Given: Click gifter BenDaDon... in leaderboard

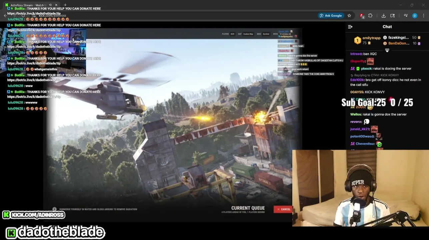Looking at the screenshot, I should 399,43.
